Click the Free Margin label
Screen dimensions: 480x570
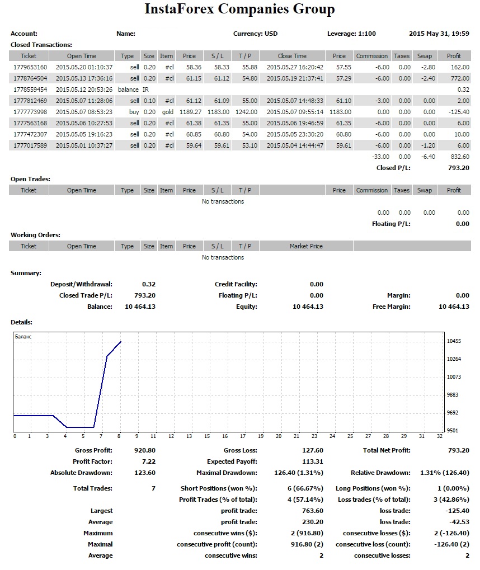[391, 307]
